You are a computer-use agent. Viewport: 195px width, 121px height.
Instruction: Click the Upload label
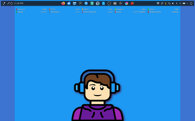click(152, 9)
